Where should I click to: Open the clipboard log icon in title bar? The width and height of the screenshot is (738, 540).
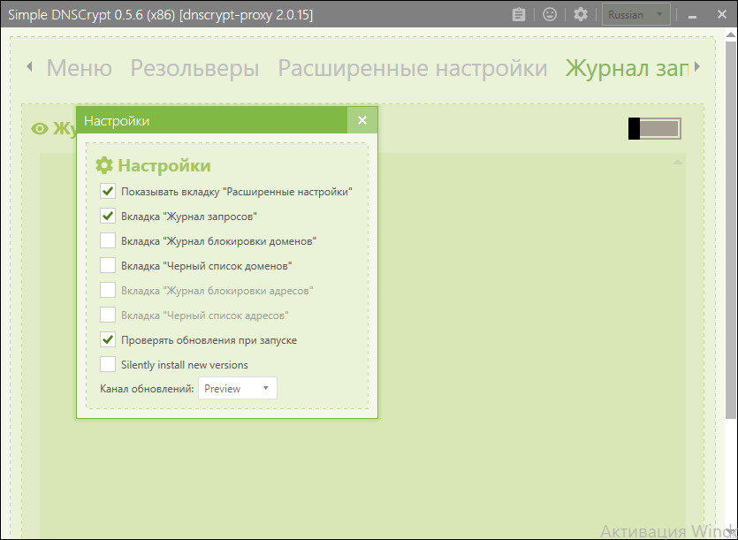[x=518, y=15]
